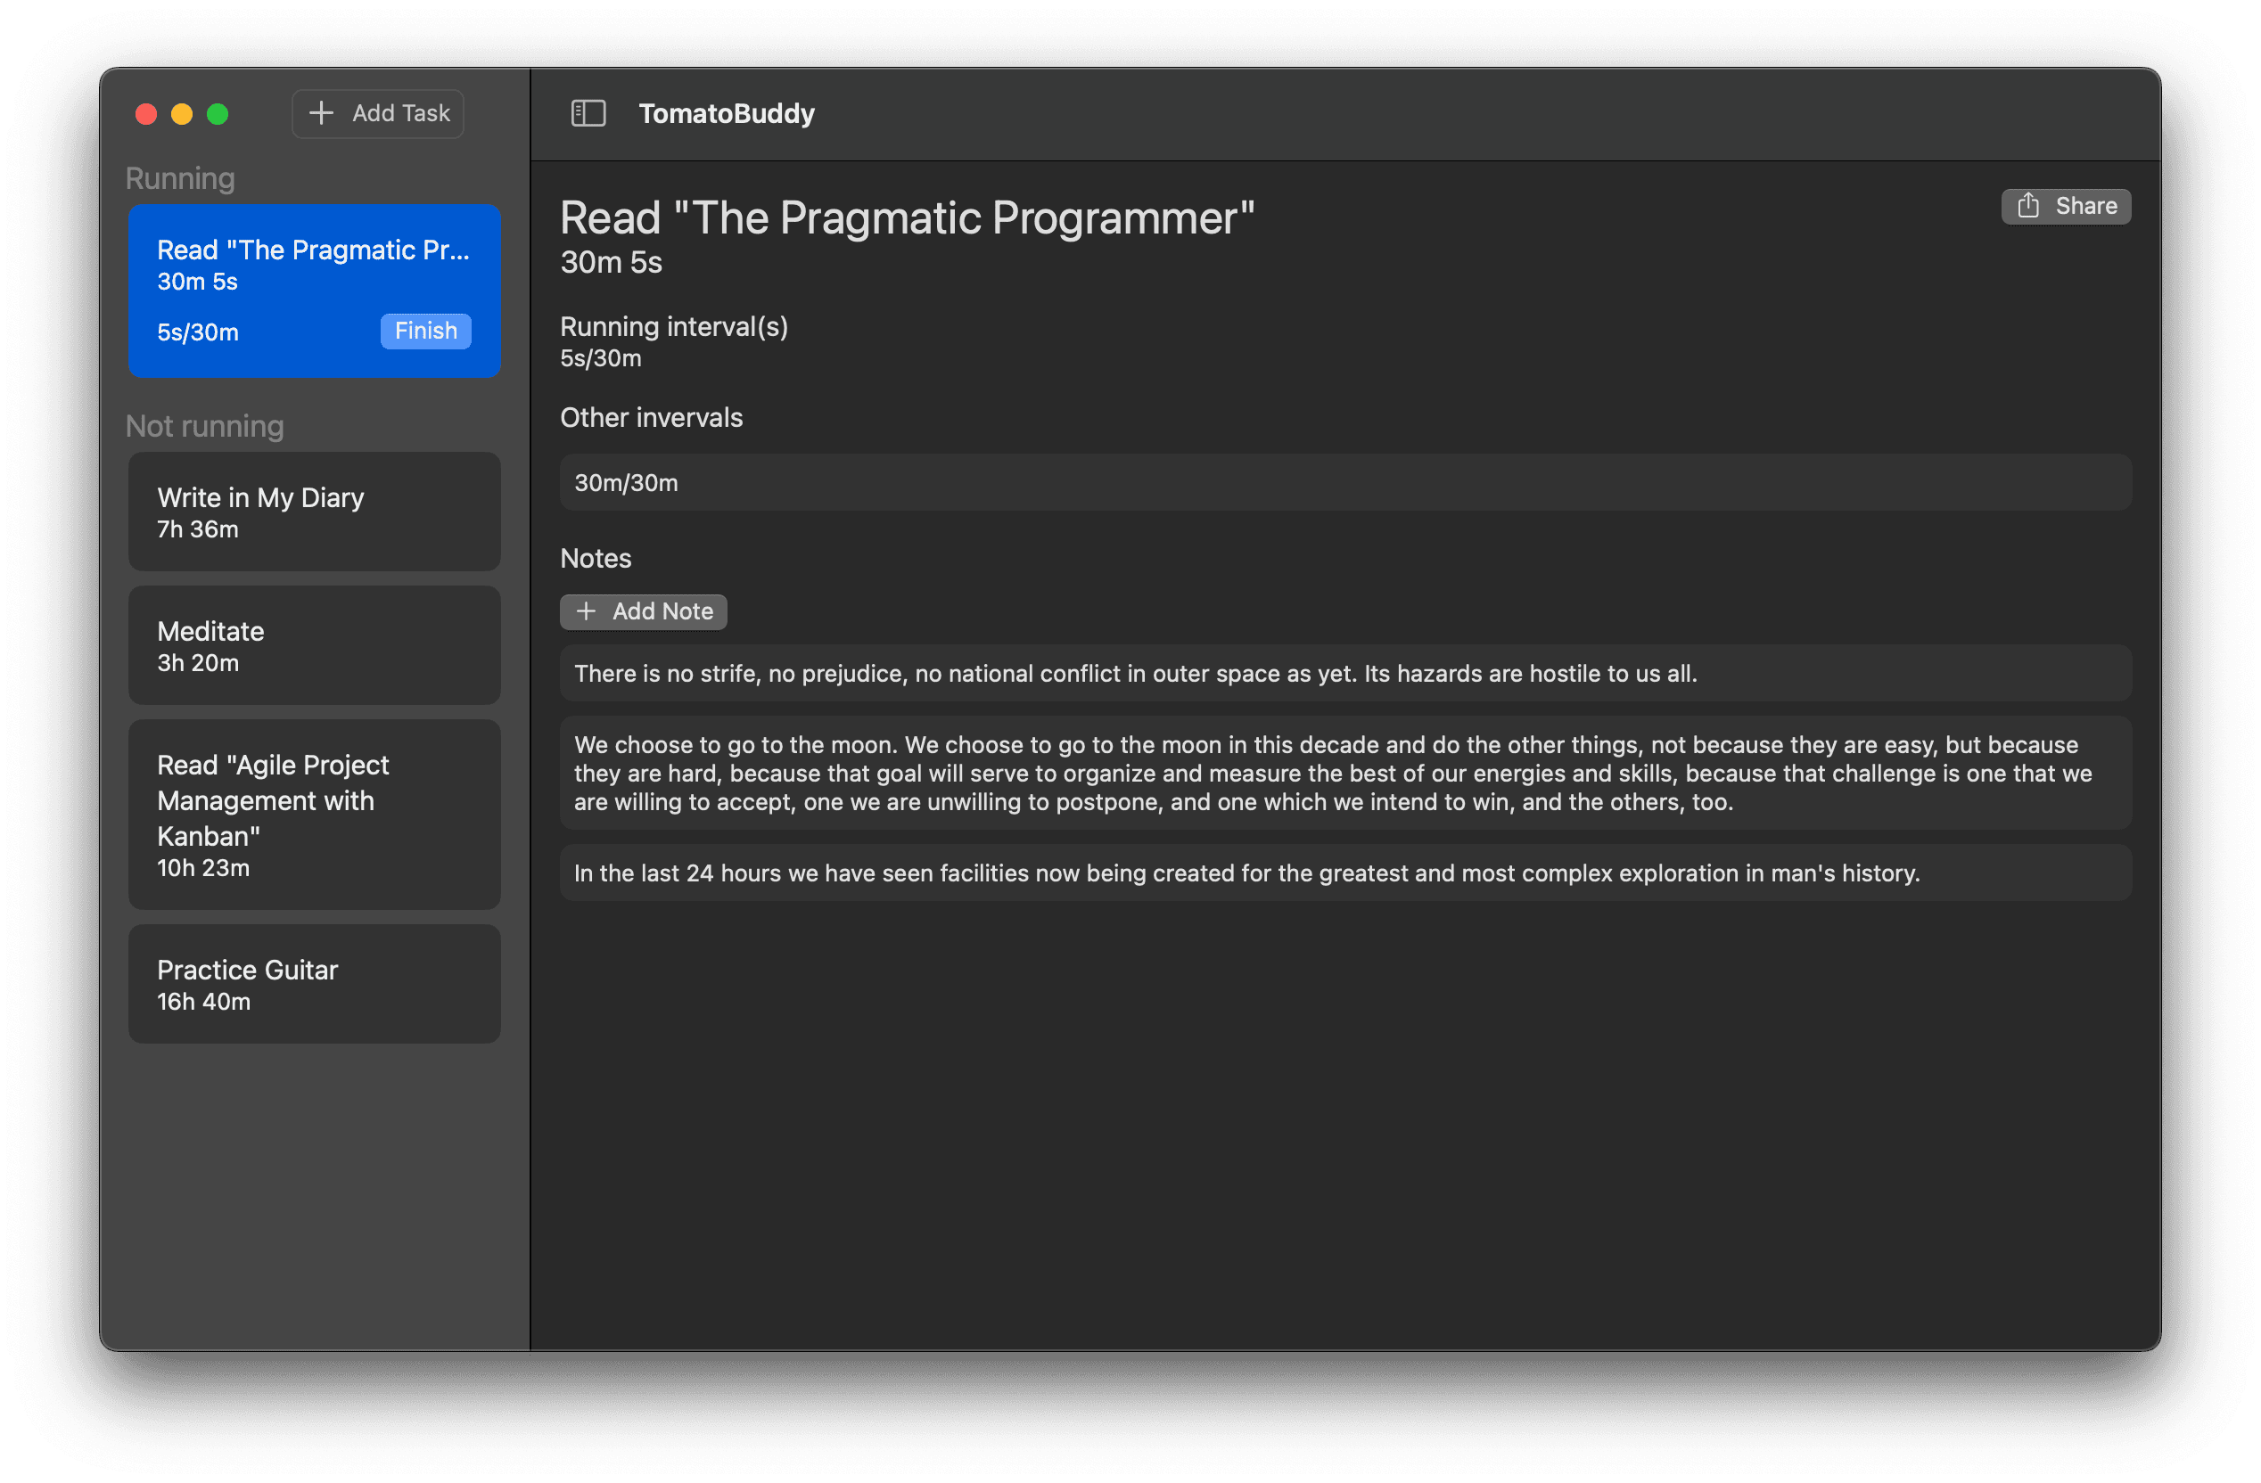The image size is (2261, 1483).
Task: Zoom the window with the green button
Action: point(218,114)
